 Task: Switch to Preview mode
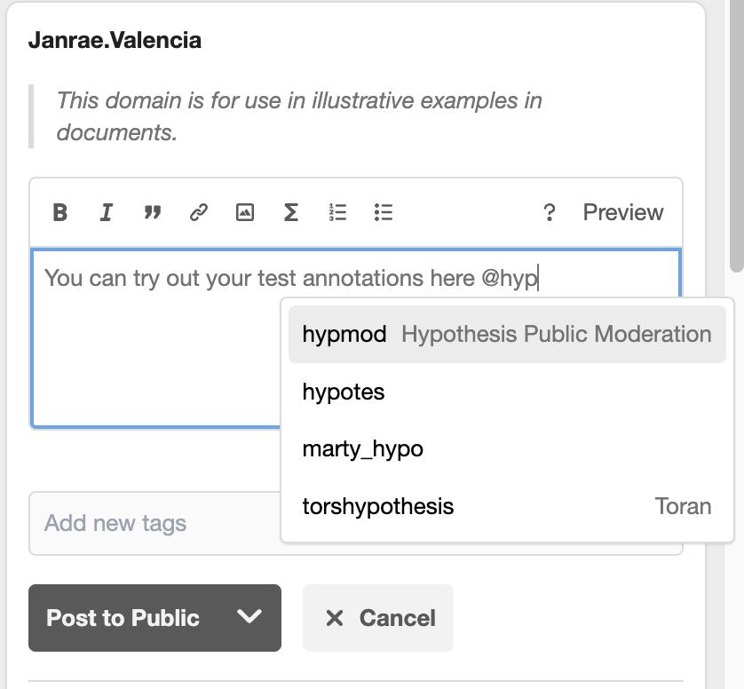[622, 212]
